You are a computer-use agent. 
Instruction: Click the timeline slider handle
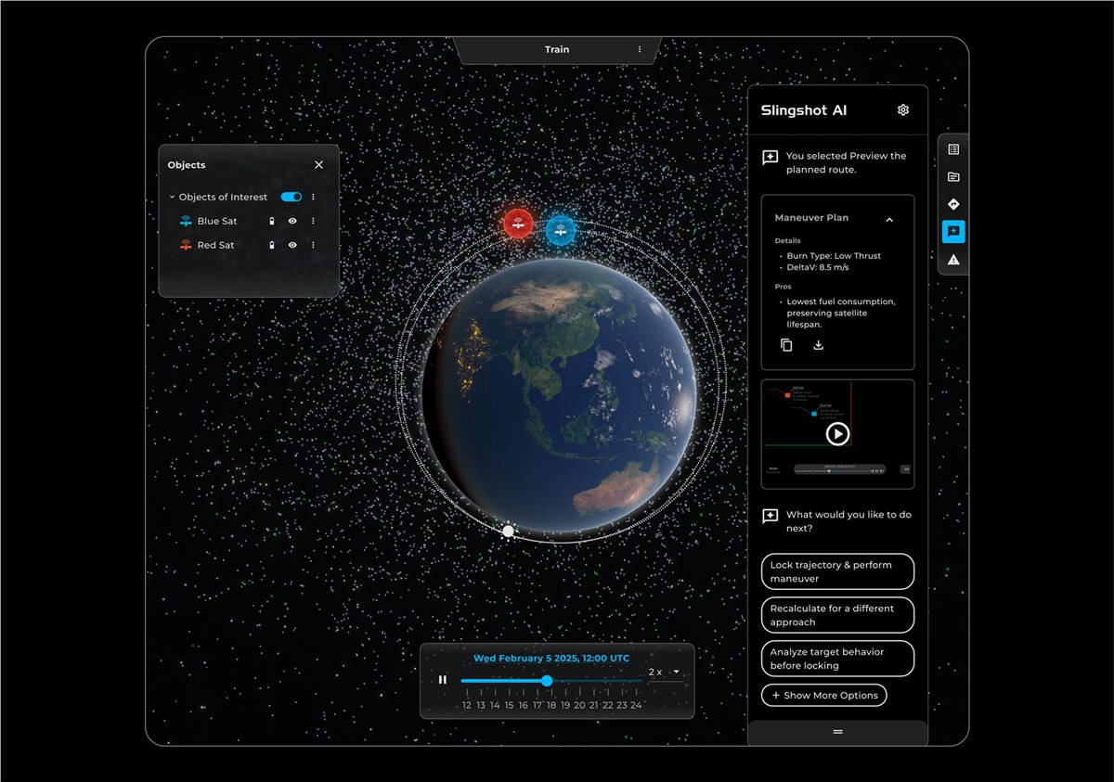[547, 681]
